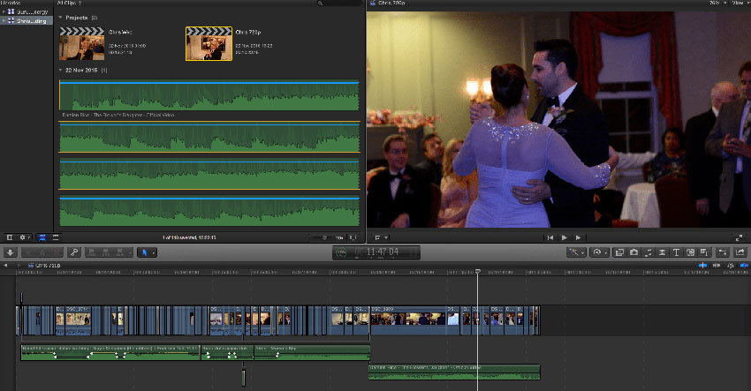The width and height of the screenshot is (751, 391).
Task: Play the viewer clip
Action: [565, 237]
